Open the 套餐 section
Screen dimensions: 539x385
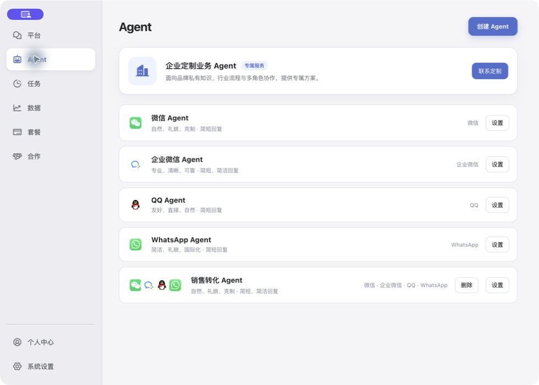51,132
